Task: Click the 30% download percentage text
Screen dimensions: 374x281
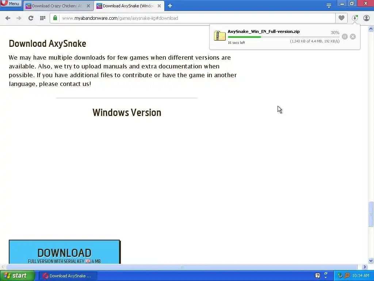Action: pos(335,33)
